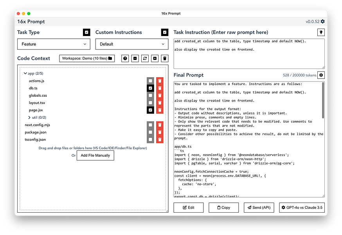342x235 pixels.
Task: Delete actions.js with its red trash icon
Action: [160, 81]
